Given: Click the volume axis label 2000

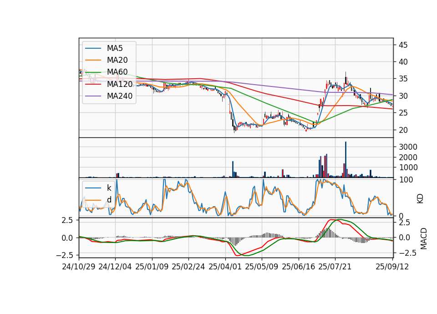Looking at the screenshot, I should [408, 157].
